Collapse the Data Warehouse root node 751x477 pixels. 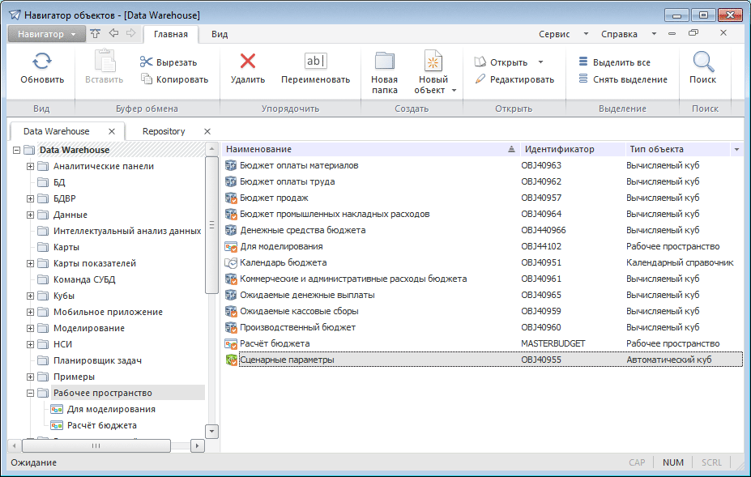[x=16, y=151]
